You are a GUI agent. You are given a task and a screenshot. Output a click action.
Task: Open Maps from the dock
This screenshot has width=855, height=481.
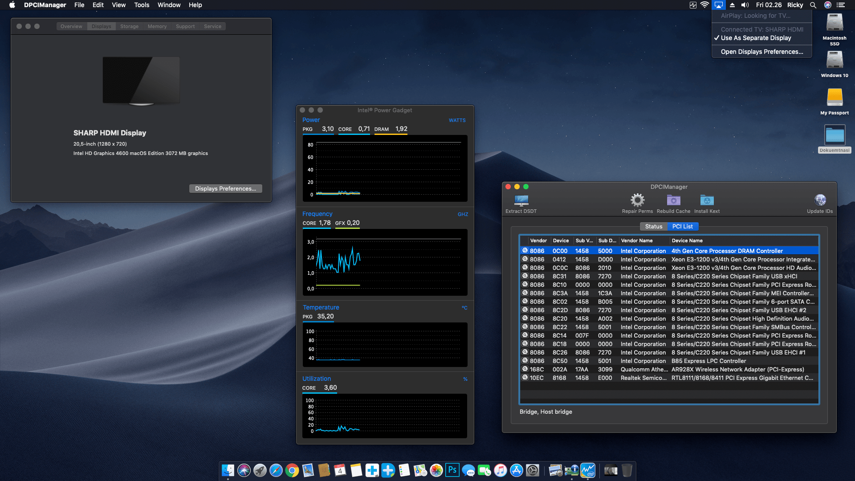(420, 470)
